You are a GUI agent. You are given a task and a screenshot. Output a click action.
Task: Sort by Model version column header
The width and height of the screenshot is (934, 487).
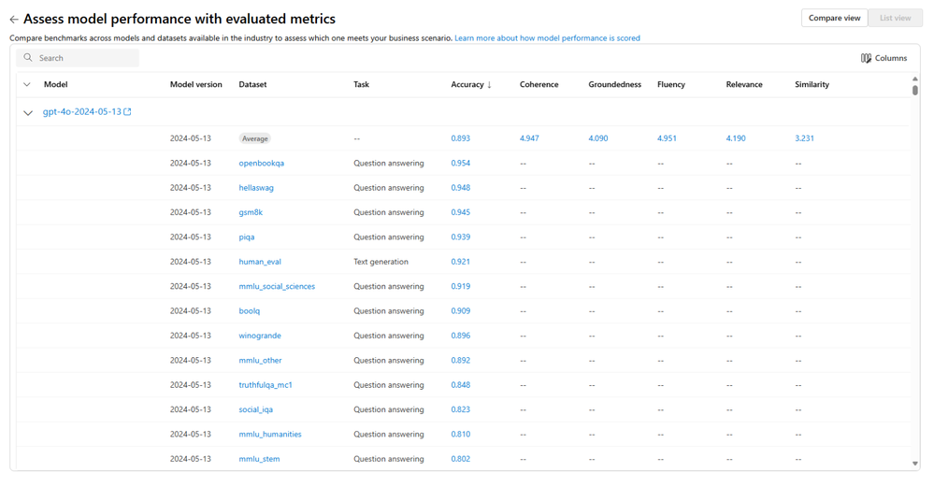(196, 84)
